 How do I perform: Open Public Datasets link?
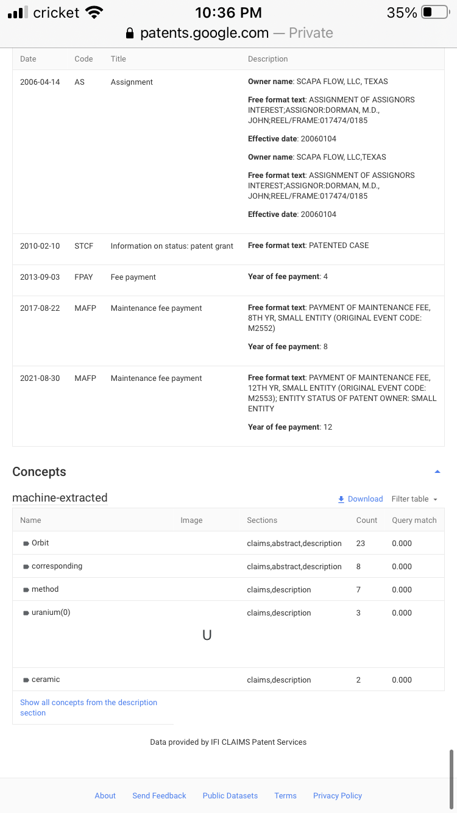click(x=230, y=795)
